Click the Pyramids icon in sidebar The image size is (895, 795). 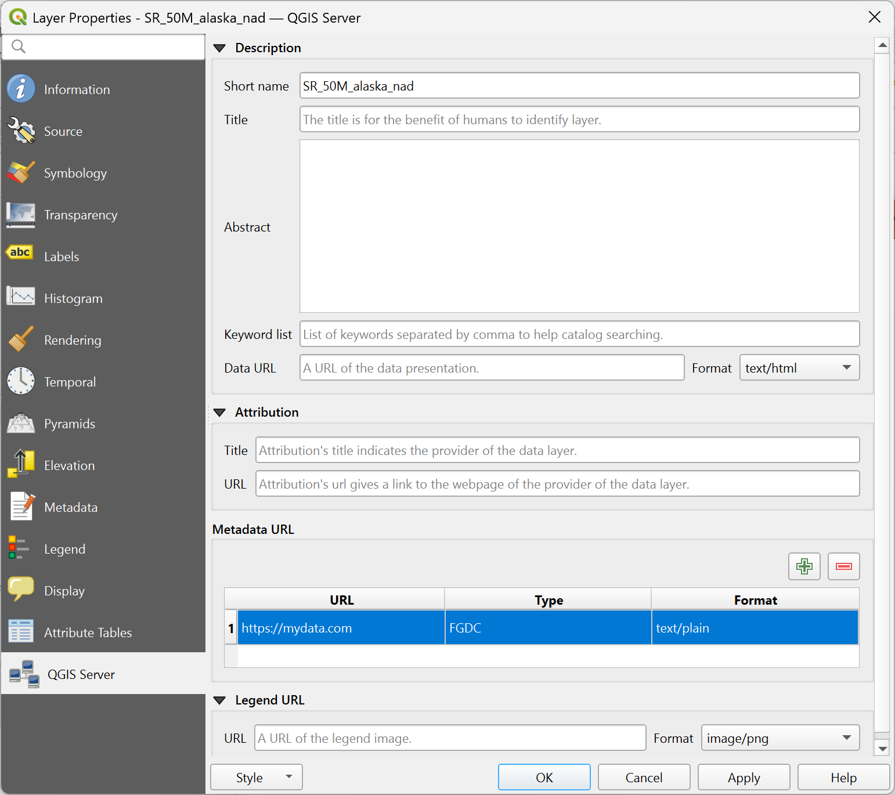[21, 424]
